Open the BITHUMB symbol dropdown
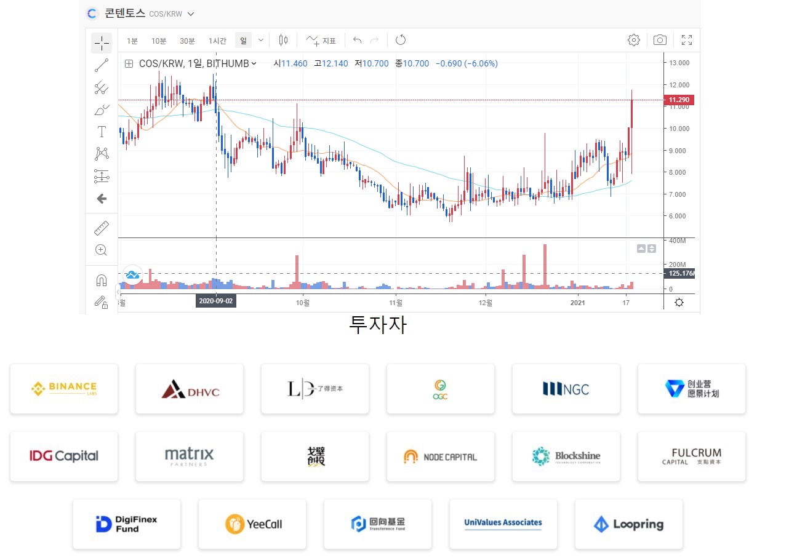This screenshot has width=789, height=558. 254,63
